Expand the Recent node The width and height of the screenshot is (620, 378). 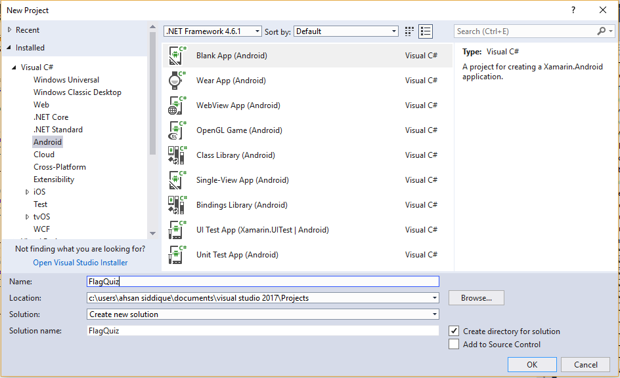click(9, 29)
